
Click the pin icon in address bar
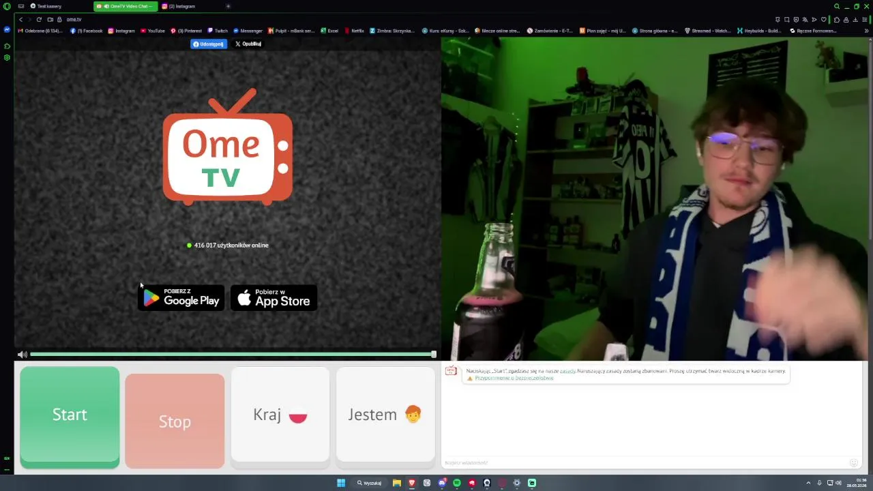778,19
